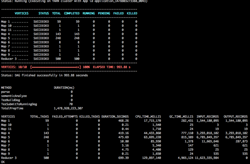Select the TezSubmitToRunningDag row label
Screen dimensions: 250x164
tap(19, 104)
